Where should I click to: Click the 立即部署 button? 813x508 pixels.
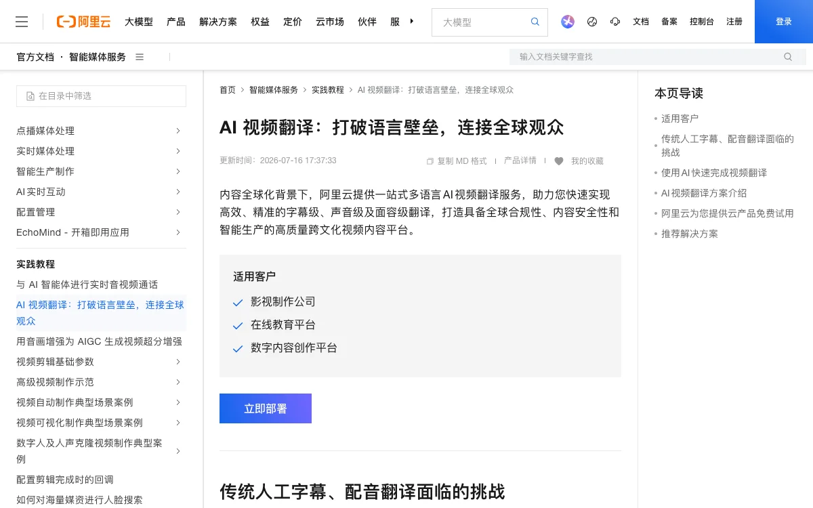[x=266, y=408]
